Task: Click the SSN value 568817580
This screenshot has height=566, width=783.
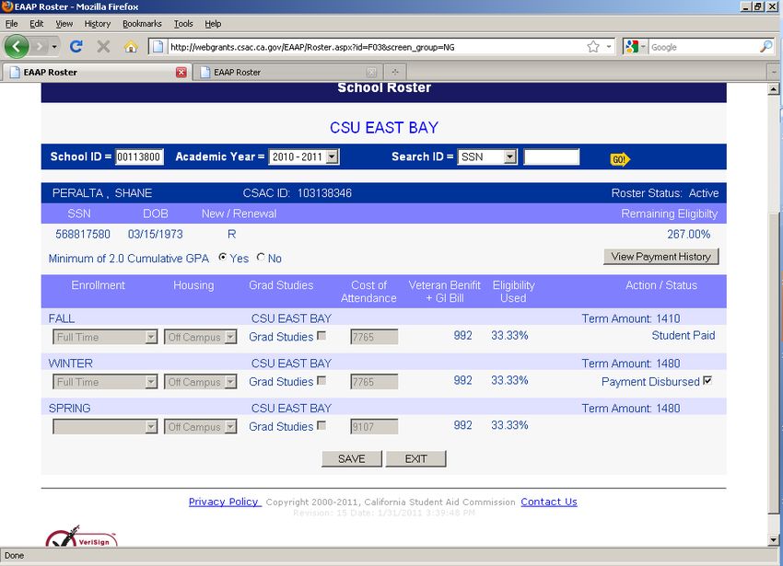Action: 83,234
